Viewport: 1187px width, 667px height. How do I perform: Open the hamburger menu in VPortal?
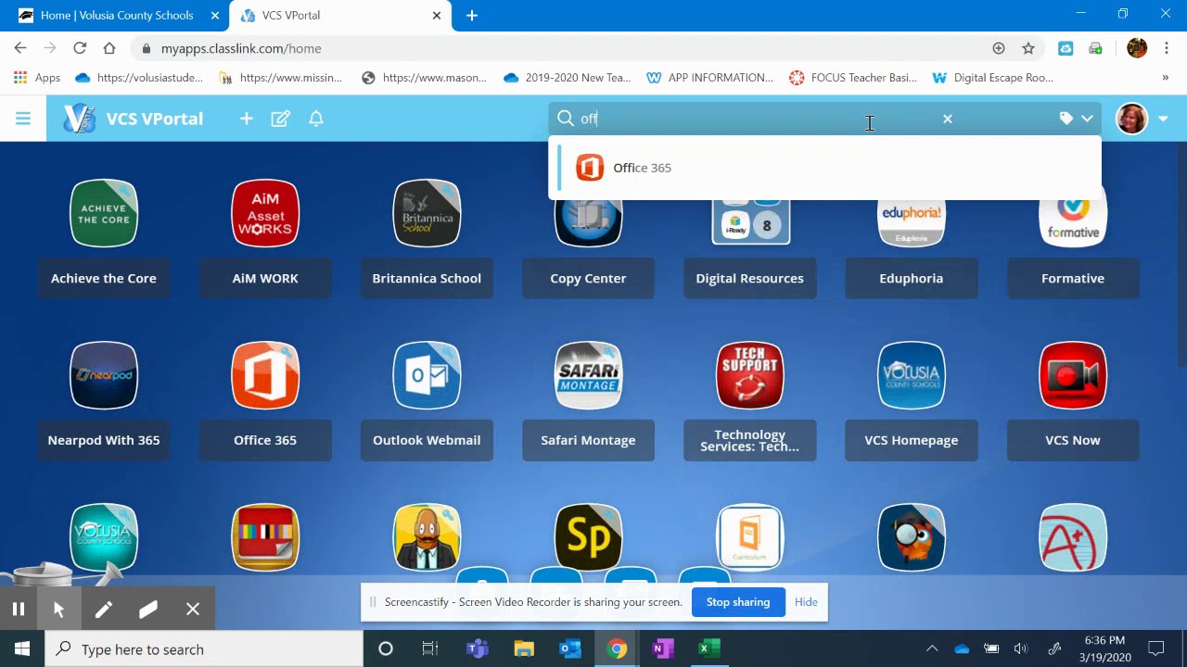[x=23, y=119]
